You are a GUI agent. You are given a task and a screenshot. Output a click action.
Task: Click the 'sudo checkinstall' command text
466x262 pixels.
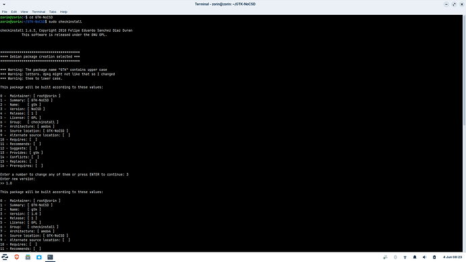point(65,22)
